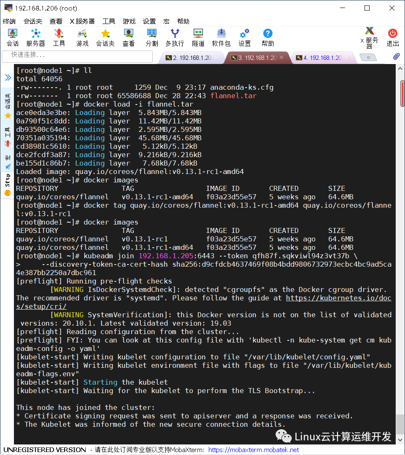Click the terminal scrollbar up arrow

(x=400, y=69)
